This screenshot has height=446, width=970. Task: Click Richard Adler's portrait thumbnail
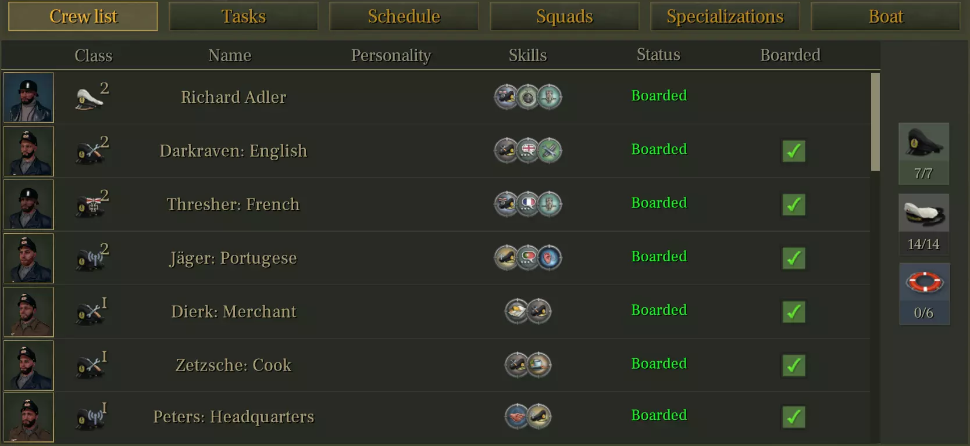click(28, 98)
